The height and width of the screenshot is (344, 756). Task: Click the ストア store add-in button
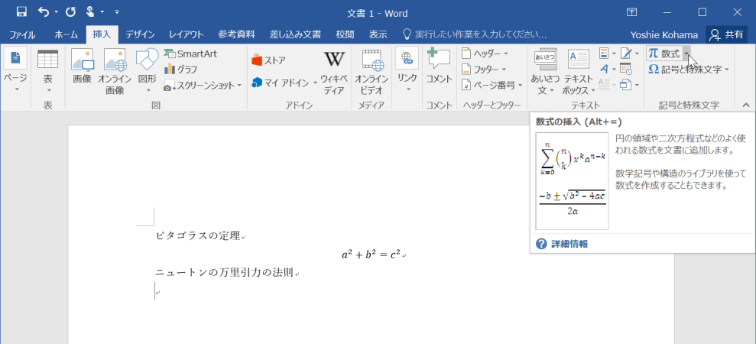pos(269,60)
